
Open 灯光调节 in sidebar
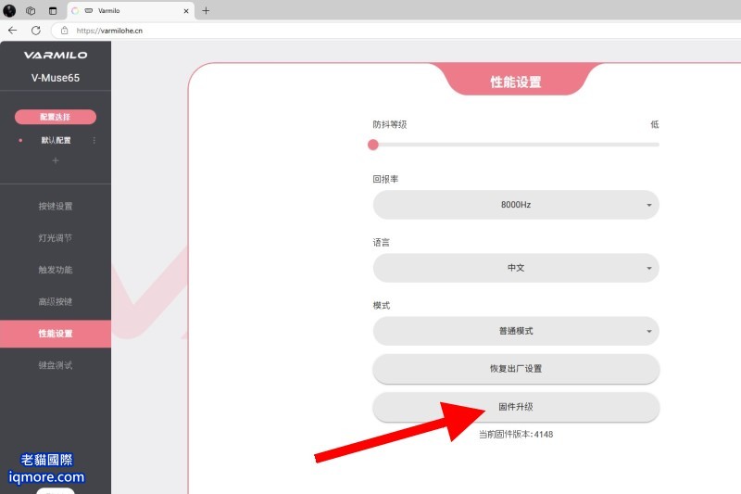tap(56, 238)
